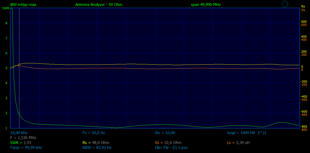Click the 'Rs = 48,0 Ohm' readout
This screenshot has height=153, width=310.
(96, 143)
